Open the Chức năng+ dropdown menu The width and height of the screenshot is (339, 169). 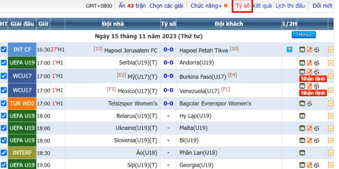pyautogui.click(x=206, y=6)
